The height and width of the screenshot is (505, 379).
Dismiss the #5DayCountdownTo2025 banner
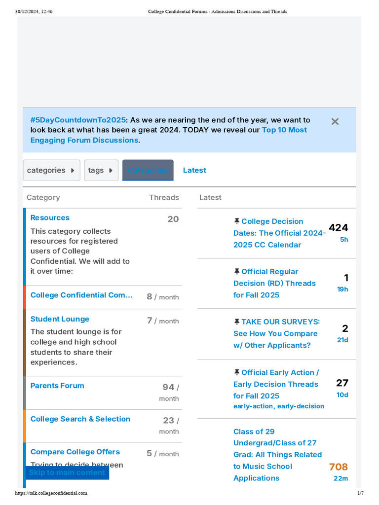pyautogui.click(x=335, y=121)
